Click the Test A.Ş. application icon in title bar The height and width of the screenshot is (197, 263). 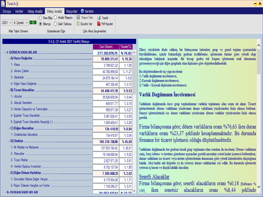point(3,4)
